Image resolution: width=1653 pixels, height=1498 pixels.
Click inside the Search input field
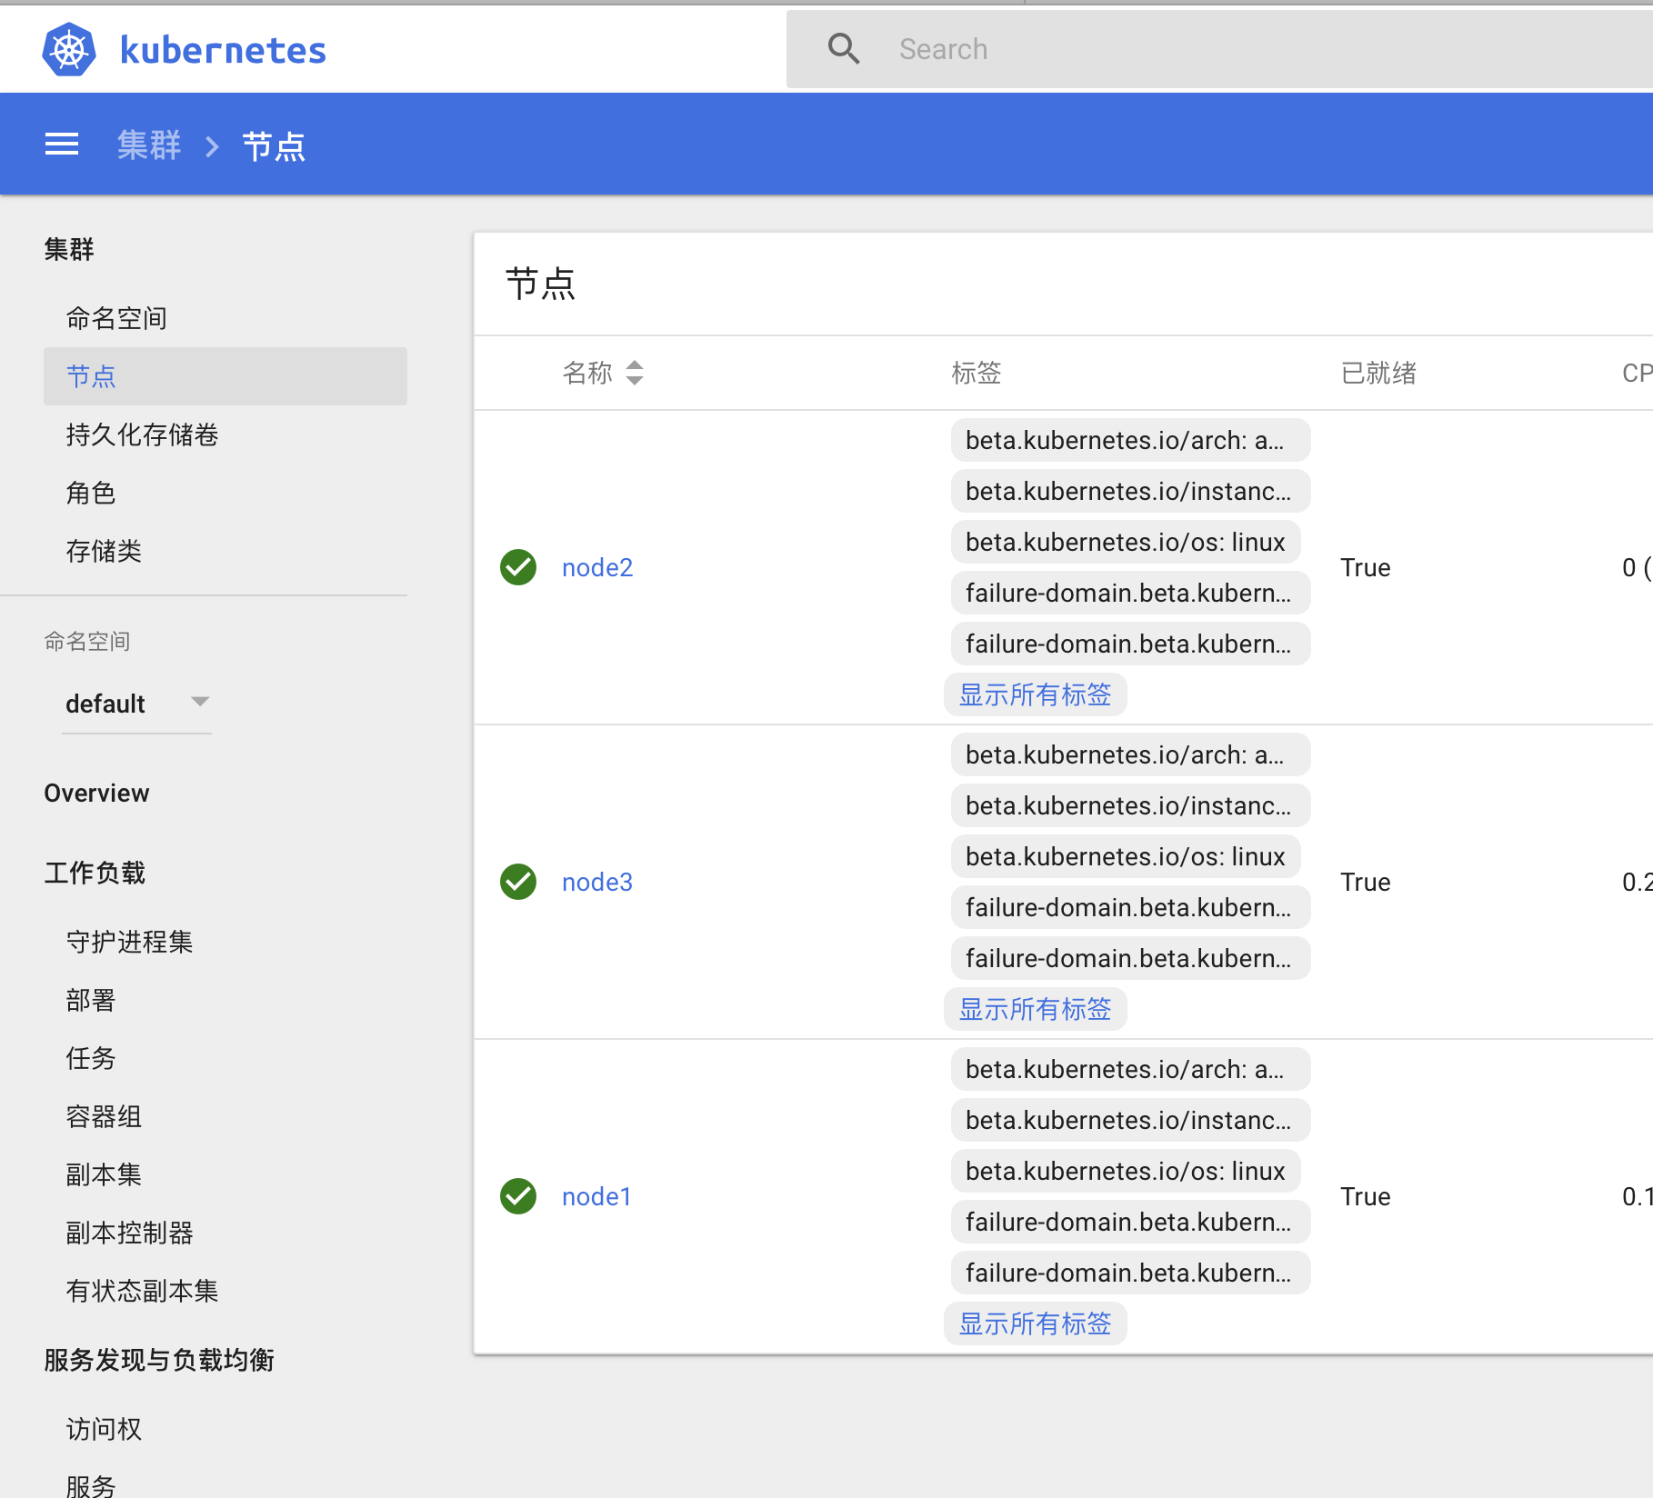(1091, 48)
